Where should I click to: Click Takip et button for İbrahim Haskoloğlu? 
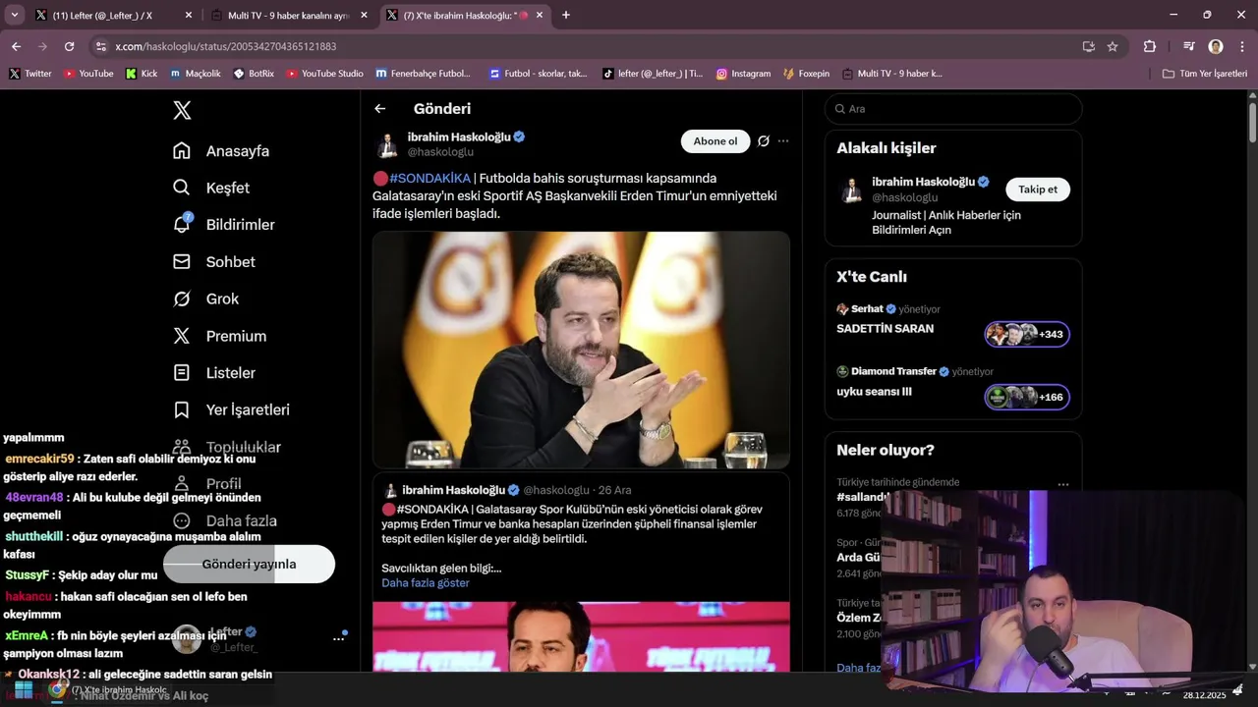1038,190
